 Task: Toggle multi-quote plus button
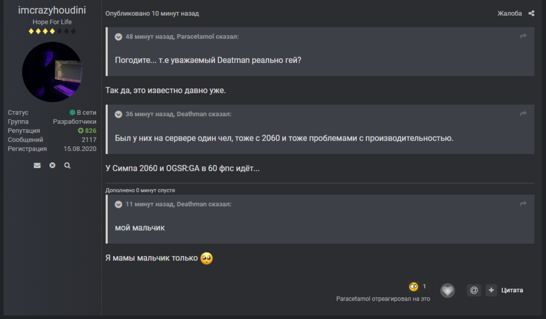coord(491,291)
